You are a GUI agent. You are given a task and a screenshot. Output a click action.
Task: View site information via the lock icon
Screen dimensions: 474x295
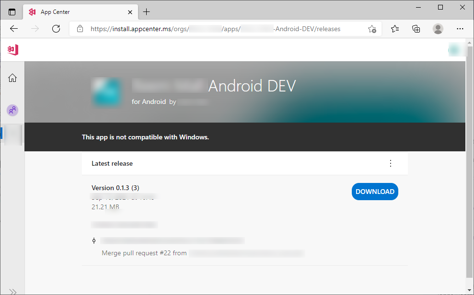pyautogui.click(x=80, y=29)
